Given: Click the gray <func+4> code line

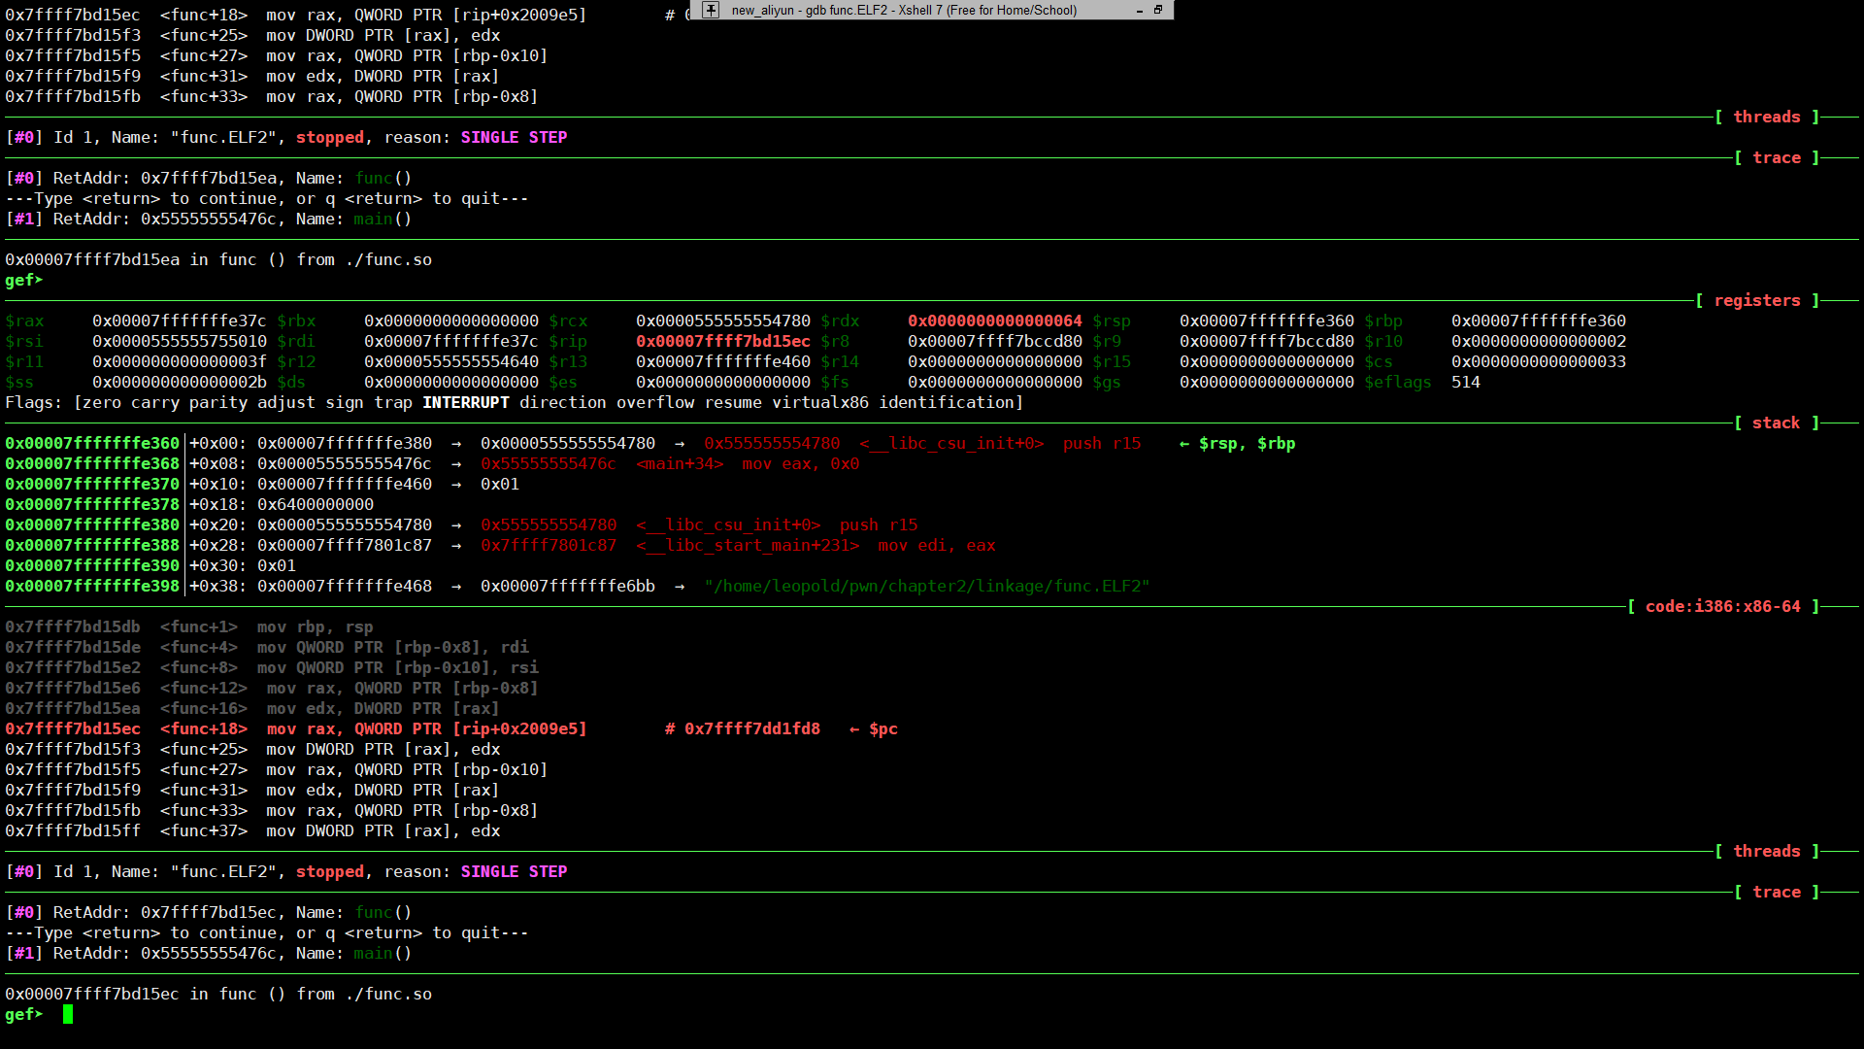Looking at the screenshot, I should pyautogui.click(x=267, y=647).
